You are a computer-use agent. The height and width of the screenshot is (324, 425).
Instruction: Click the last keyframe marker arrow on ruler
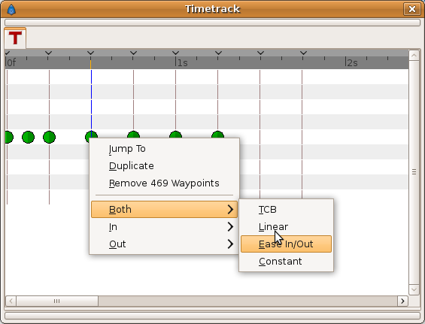point(303,53)
